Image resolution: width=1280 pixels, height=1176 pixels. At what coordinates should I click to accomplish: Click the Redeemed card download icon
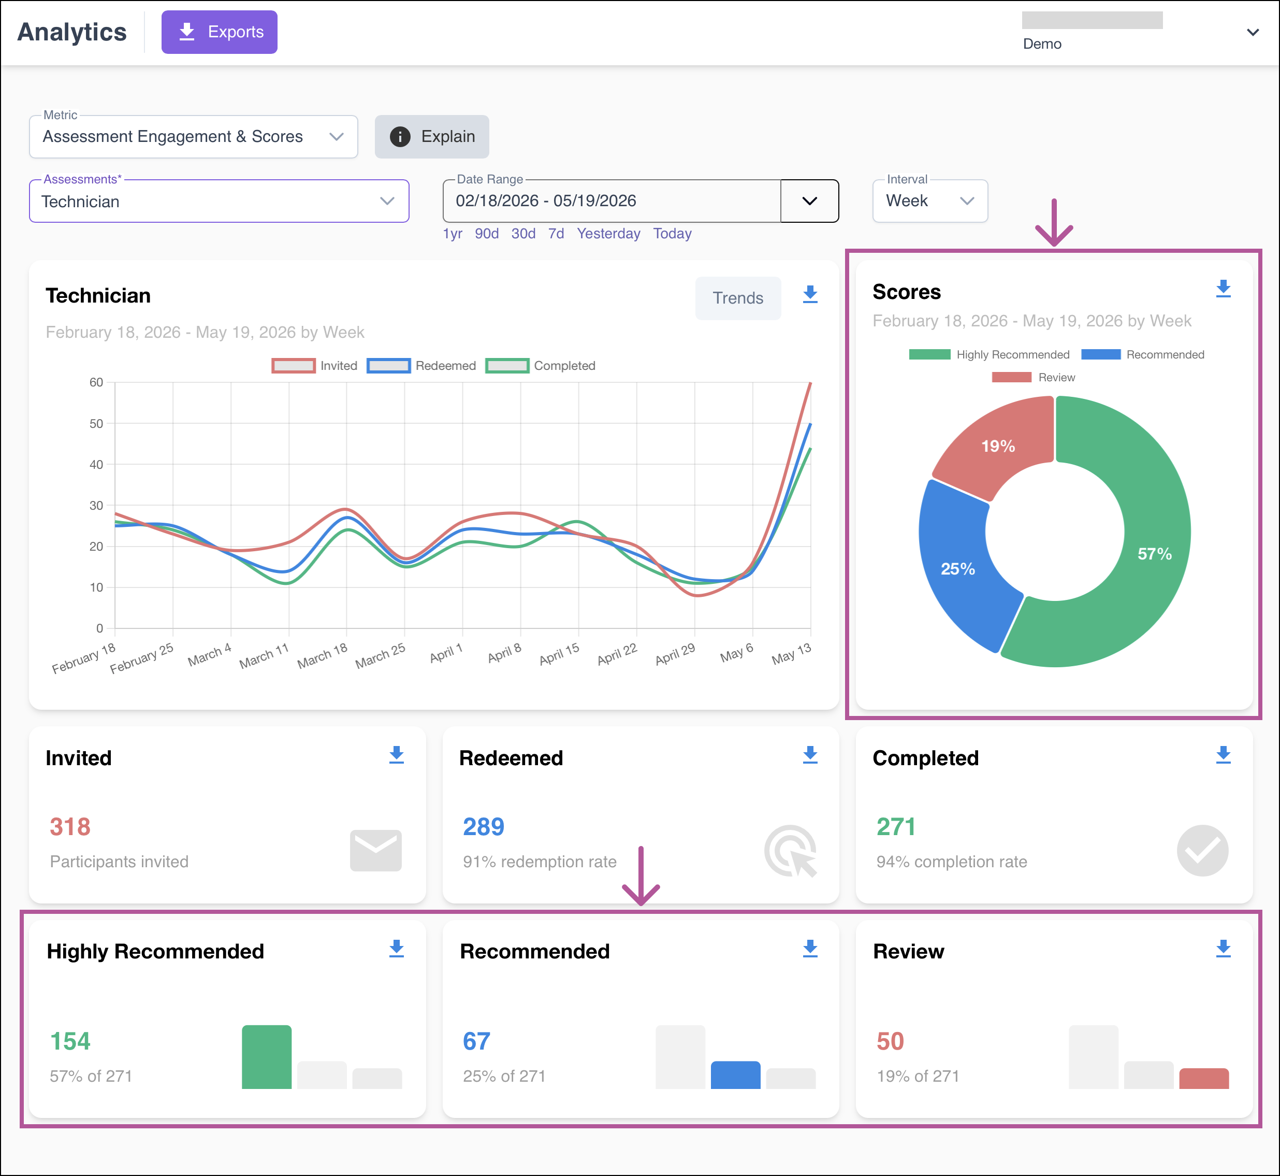810,755
